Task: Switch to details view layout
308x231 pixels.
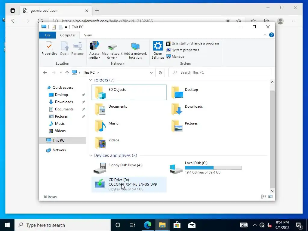Action: pos(263,197)
